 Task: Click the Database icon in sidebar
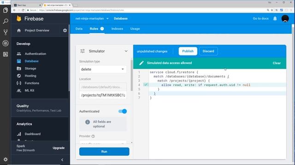(19, 61)
